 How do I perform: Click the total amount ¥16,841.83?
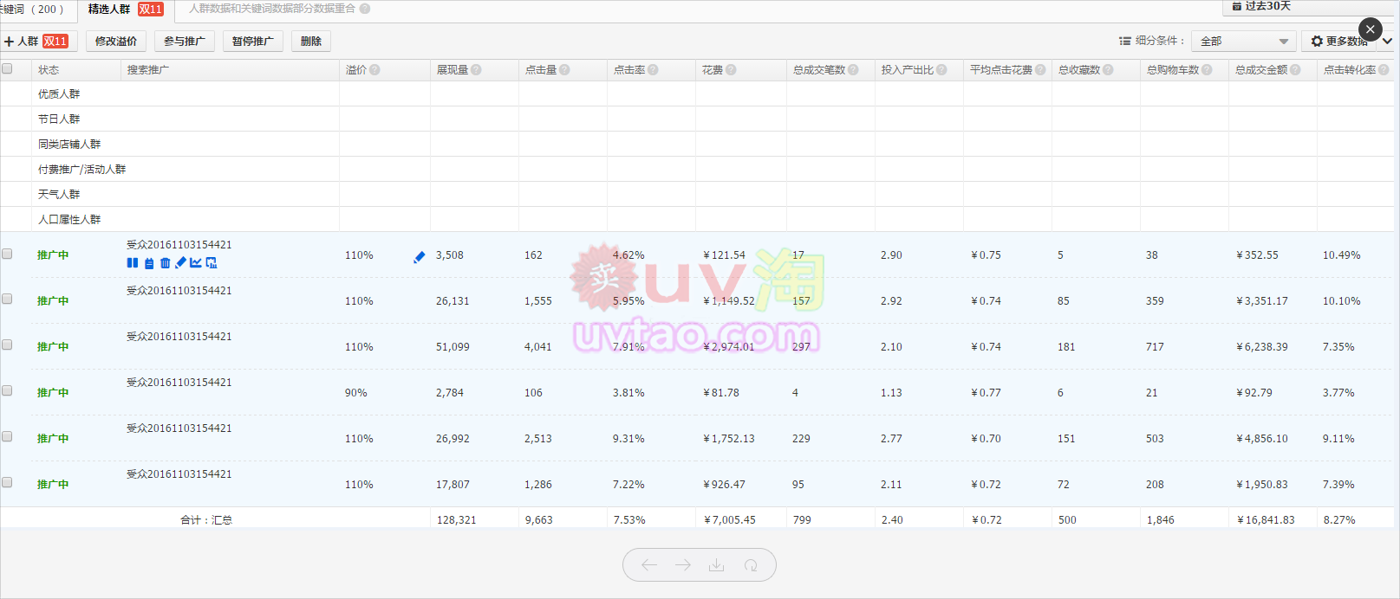(x=1266, y=520)
